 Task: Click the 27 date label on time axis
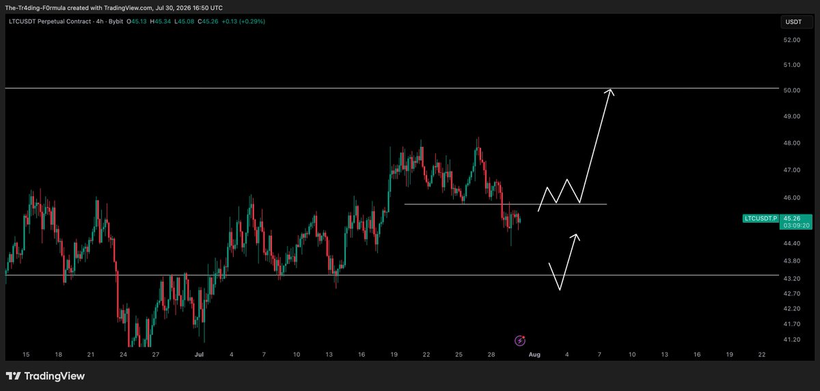156,355
